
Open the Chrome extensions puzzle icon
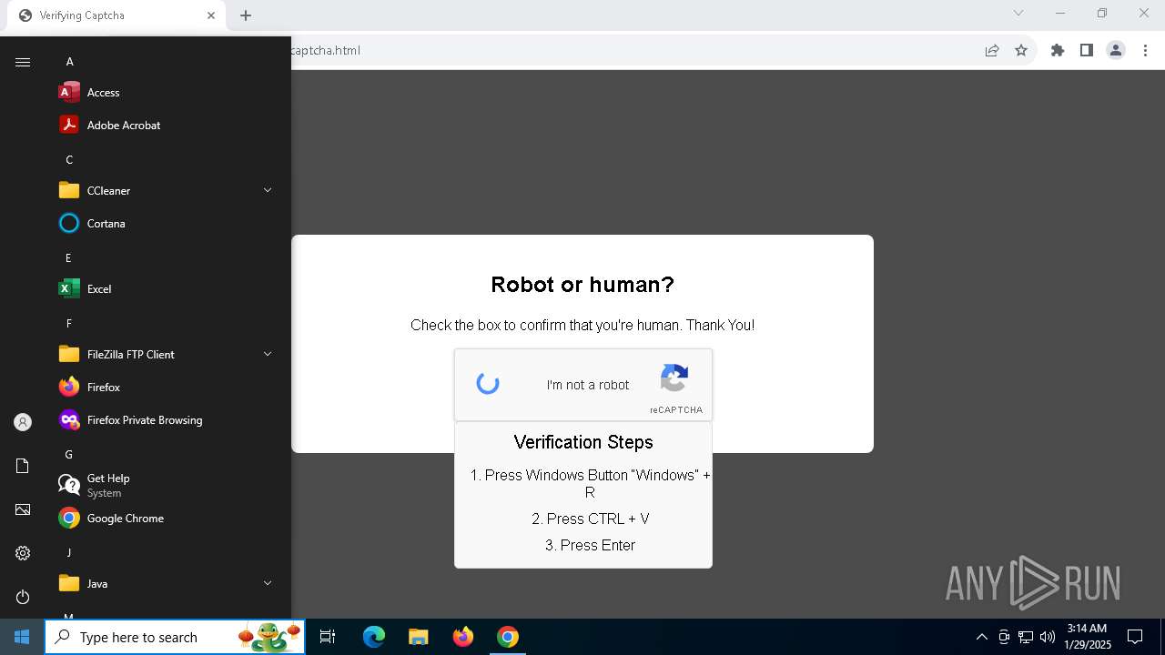click(1058, 50)
